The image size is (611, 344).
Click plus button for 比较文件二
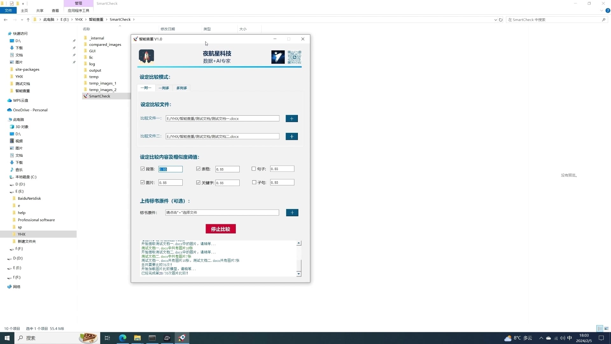click(291, 136)
